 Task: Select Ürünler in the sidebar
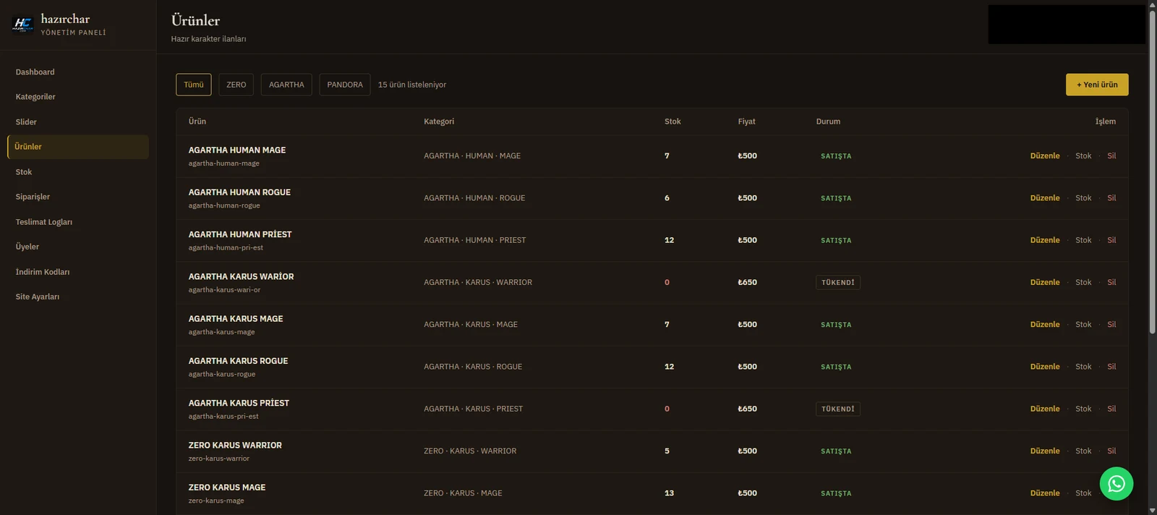click(78, 147)
